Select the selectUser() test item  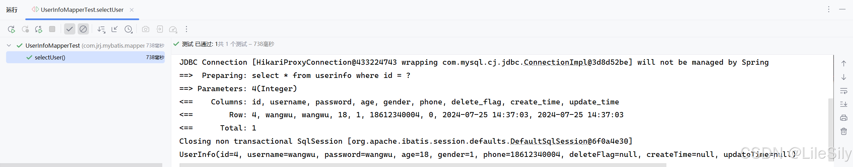(x=85, y=57)
